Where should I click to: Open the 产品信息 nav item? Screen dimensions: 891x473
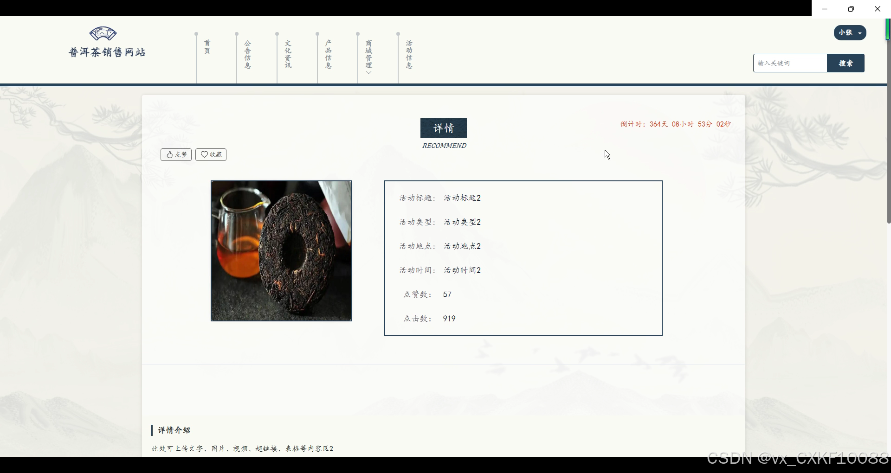point(329,54)
